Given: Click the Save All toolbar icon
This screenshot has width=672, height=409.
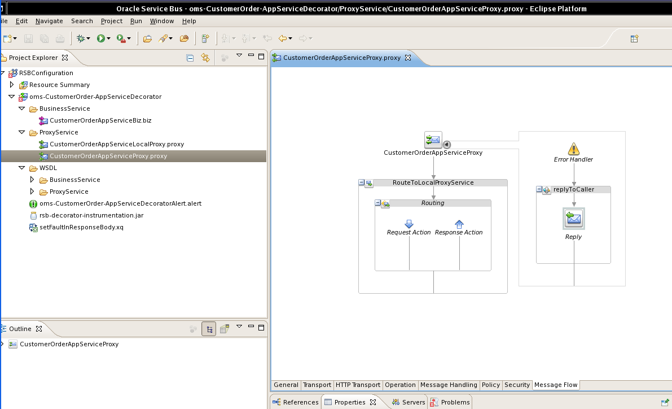Looking at the screenshot, I should click(44, 38).
